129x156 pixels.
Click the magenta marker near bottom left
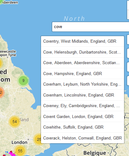[x=12, y=154]
